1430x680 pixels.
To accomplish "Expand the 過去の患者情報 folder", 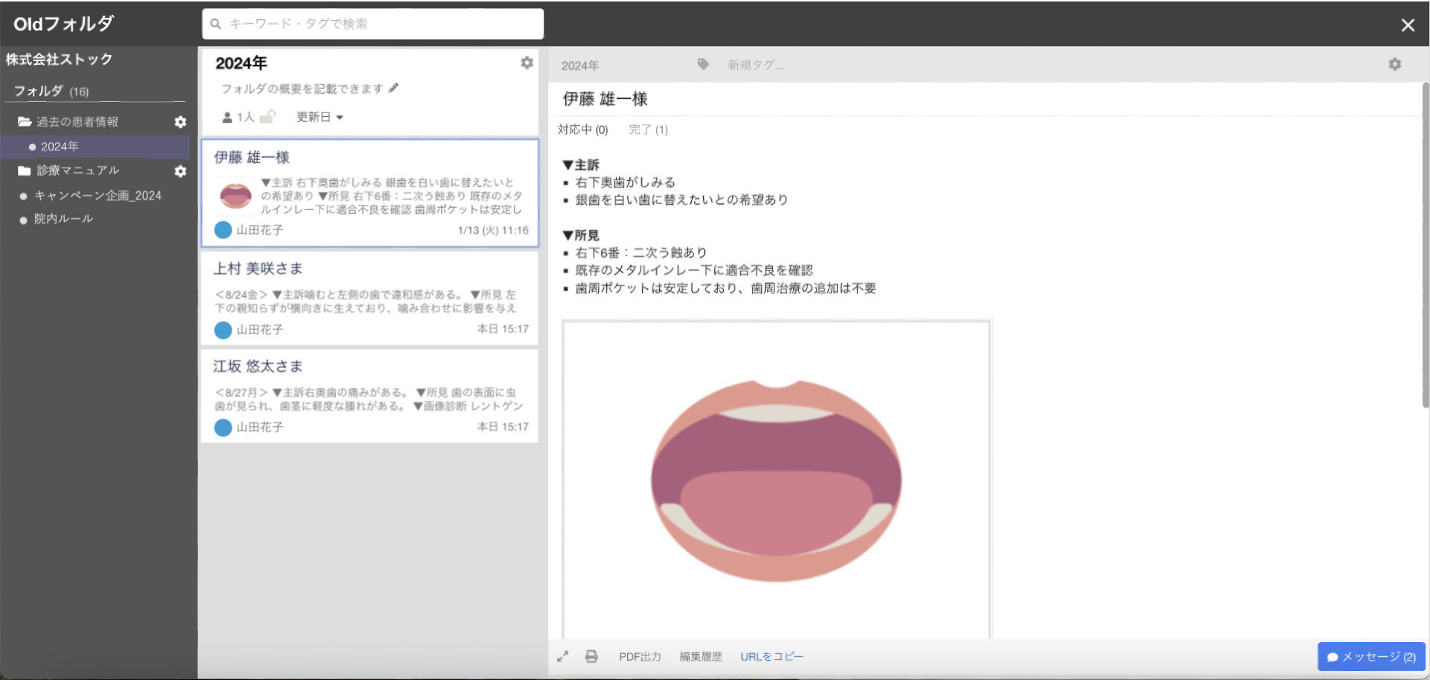I will click(x=77, y=121).
